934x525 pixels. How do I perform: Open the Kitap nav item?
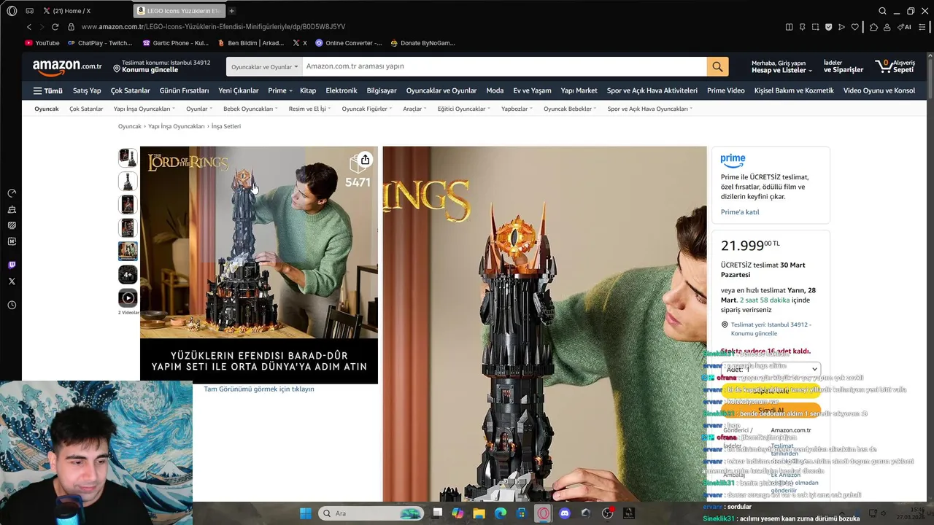coord(308,91)
